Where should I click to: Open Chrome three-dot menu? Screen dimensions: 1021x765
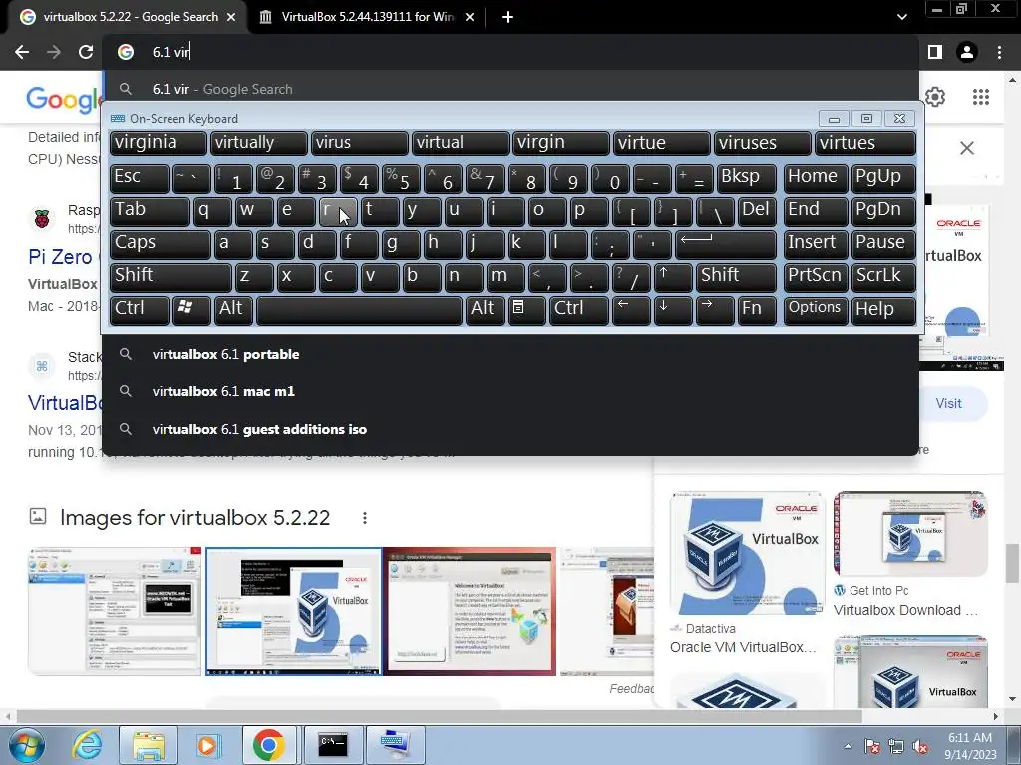click(x=999, y=52)
